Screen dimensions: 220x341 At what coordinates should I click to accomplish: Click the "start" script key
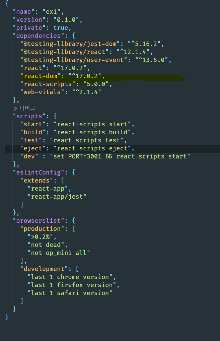point(33,124)
